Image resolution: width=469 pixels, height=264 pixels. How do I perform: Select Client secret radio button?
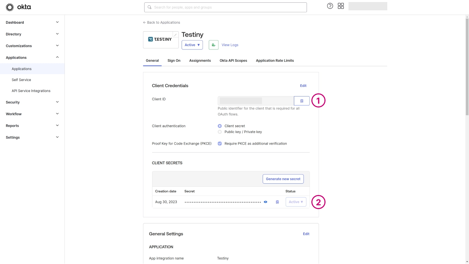[x=220, y=126]
